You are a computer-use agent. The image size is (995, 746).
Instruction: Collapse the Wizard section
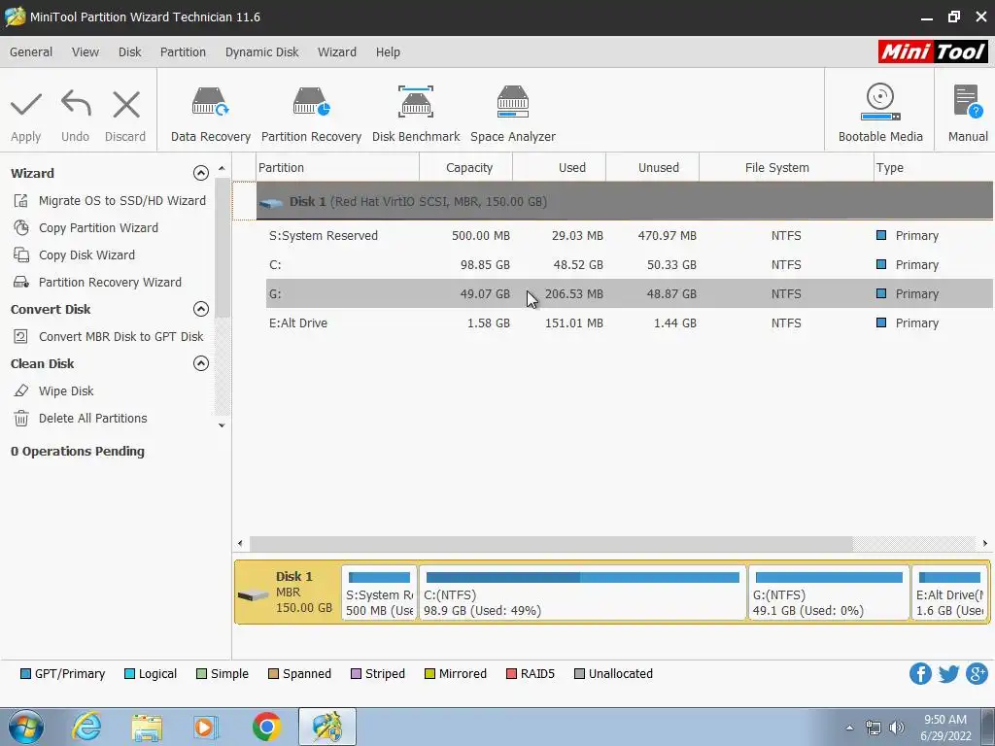click(x=200, y=173)
